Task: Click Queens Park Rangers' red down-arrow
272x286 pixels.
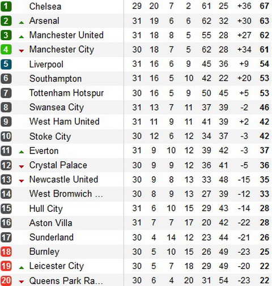Action: click(22, 282)
